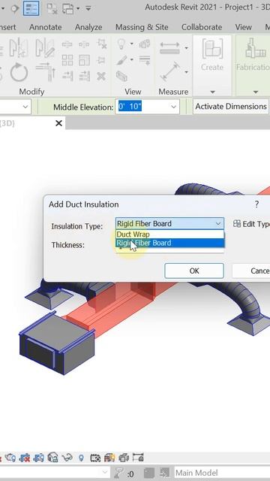Click Trim/Extend Single Element tool
The image size is (270, 481).
point(67,76)
